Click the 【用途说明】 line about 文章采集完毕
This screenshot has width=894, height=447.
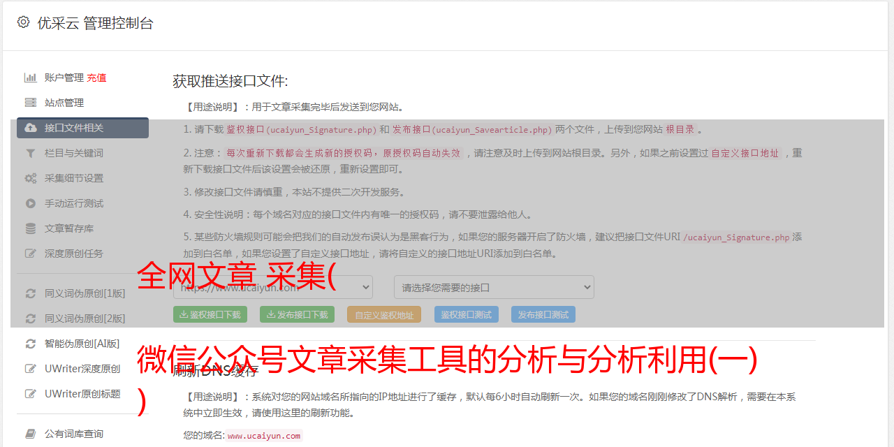[295, 108]
